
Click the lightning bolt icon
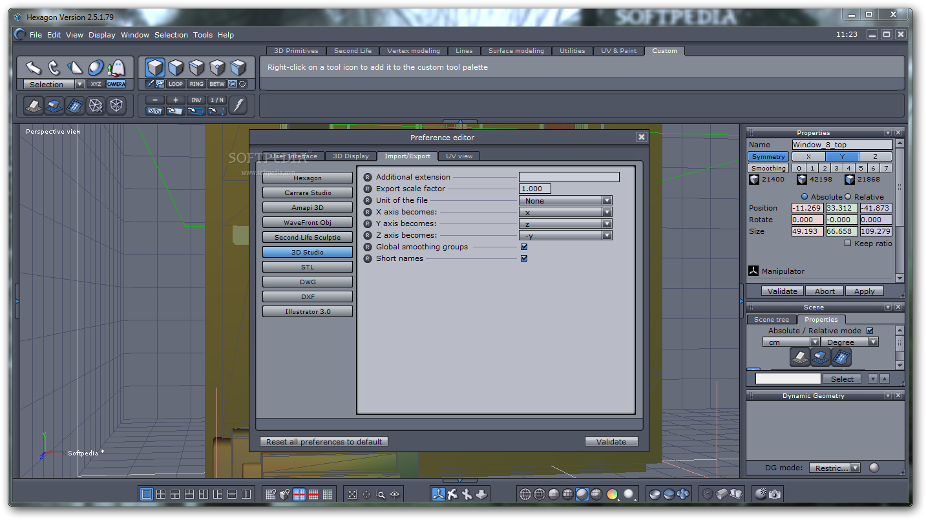pyautogui.click(x=238, y=105)
